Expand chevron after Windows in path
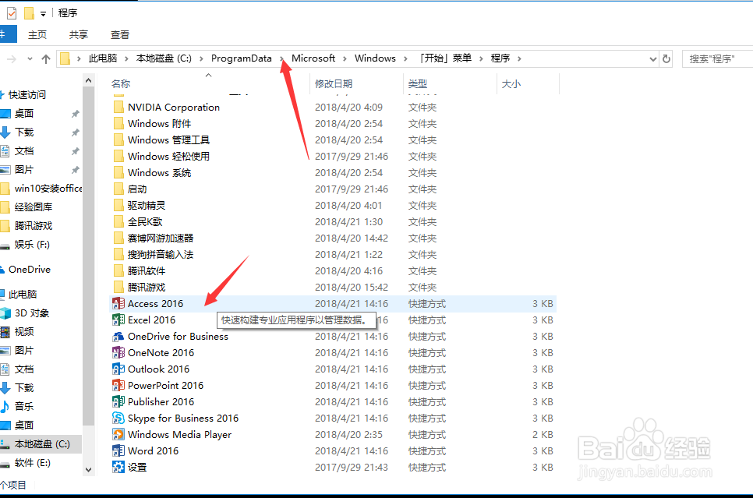The width and height of the screenshot is (753, 498). pyautogui.click(x=406, y=58)
